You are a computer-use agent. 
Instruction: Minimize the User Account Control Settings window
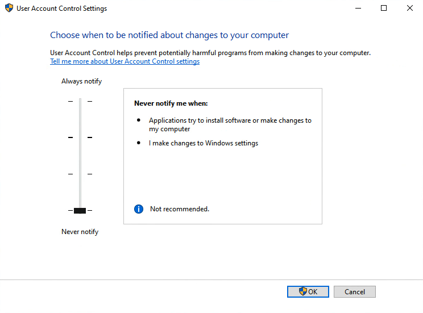click(x=358, y=9)
